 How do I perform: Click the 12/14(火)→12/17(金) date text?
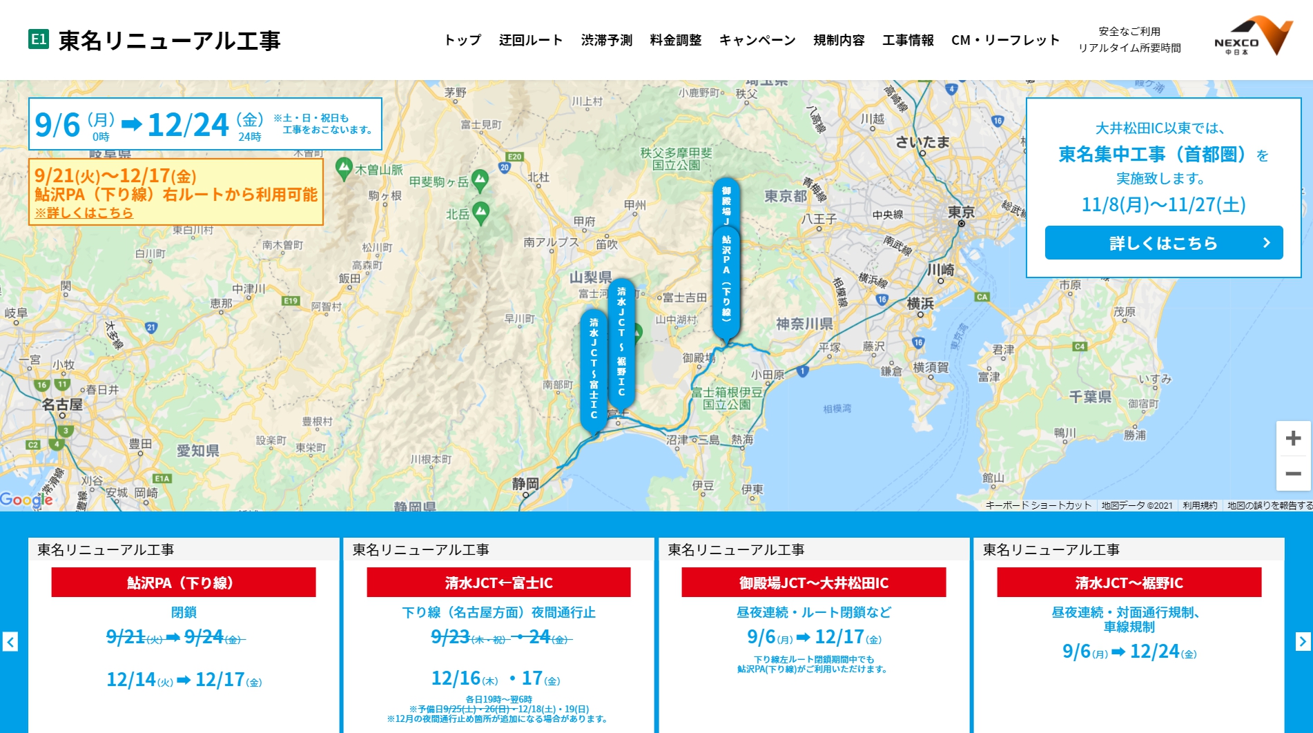184,680
